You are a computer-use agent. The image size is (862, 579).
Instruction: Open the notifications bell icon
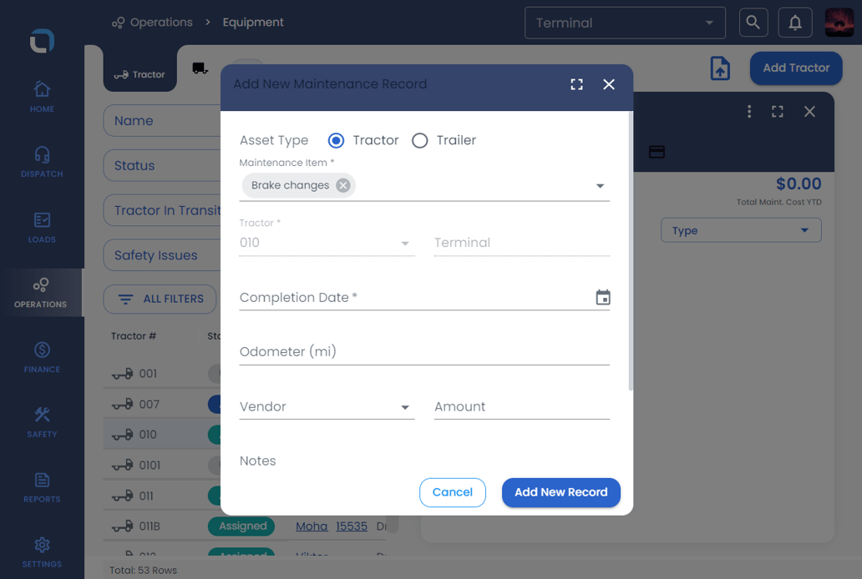point(794,23)
